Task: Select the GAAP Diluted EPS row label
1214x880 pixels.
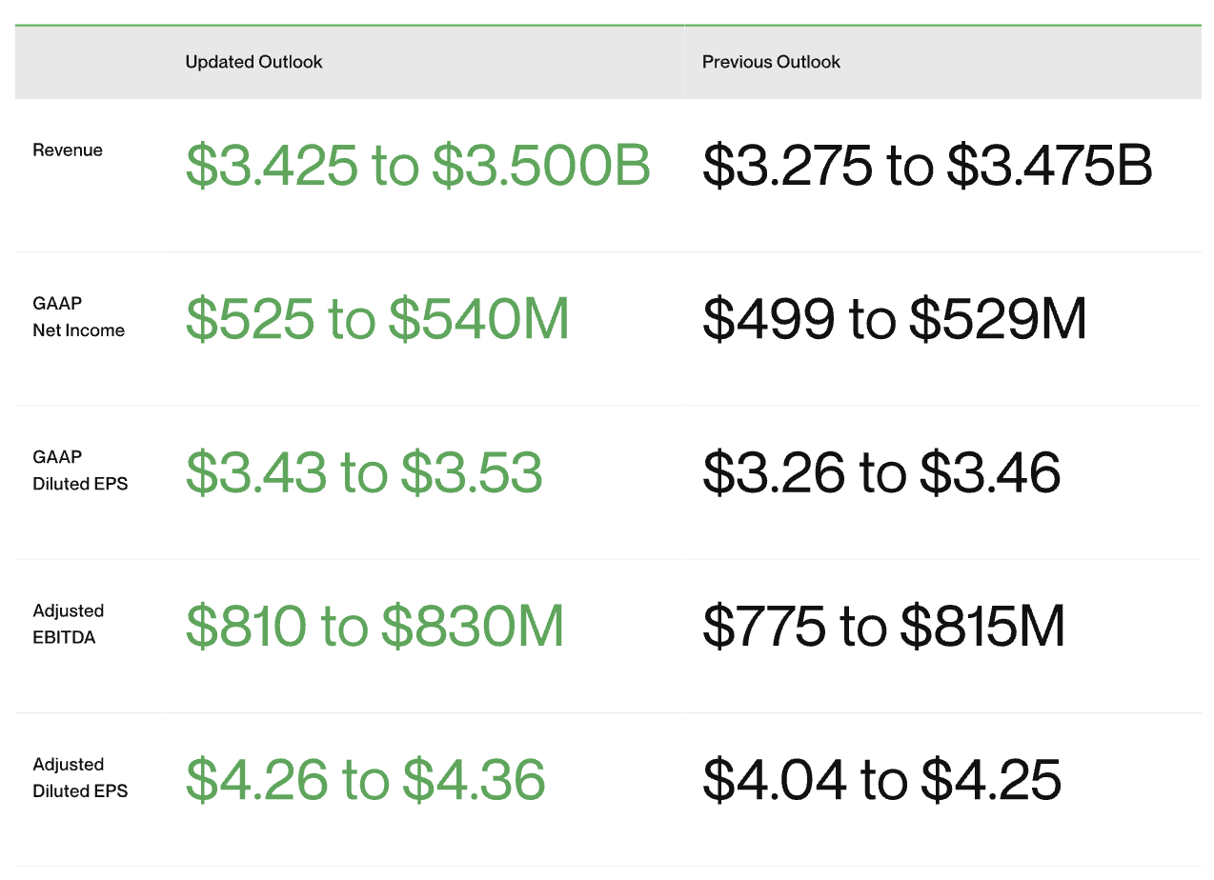Action: (x=80, y=470)
